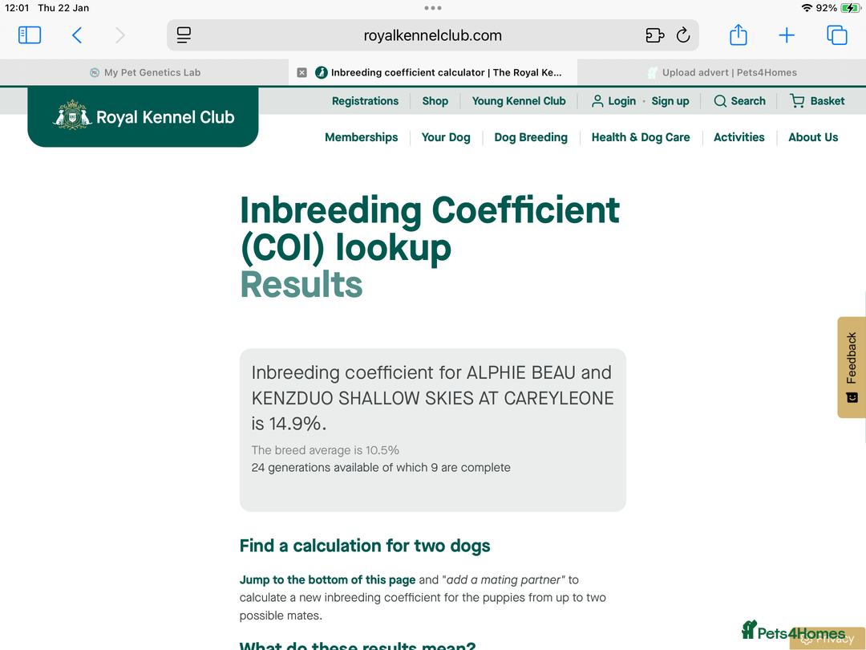
Task: Click the Search button in header
Action: coord(739,101)
